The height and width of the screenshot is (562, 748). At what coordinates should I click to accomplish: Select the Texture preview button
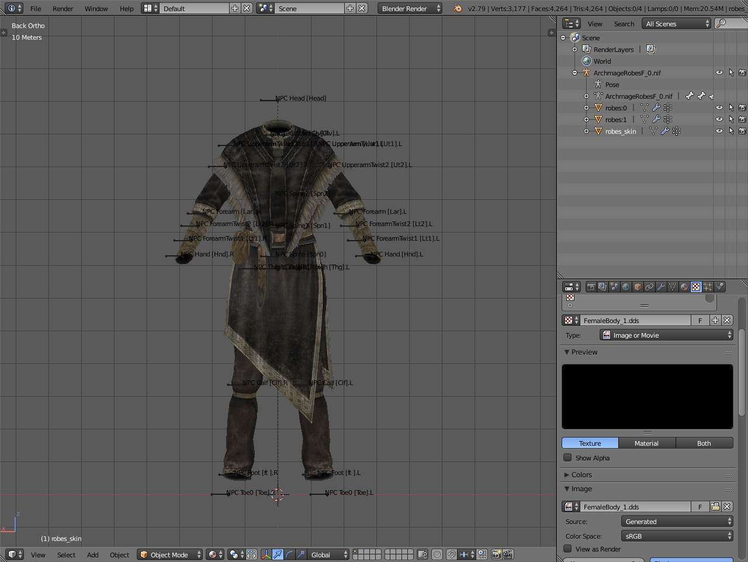tap(590, 443)
